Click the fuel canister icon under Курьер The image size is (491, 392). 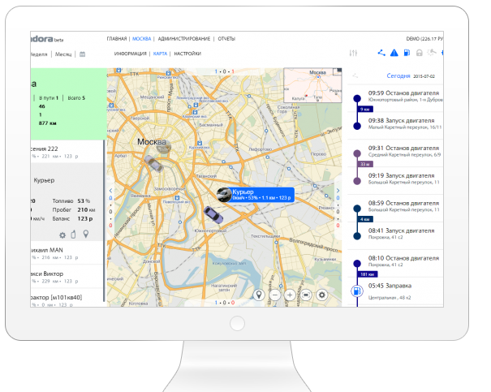coord(73,235)
